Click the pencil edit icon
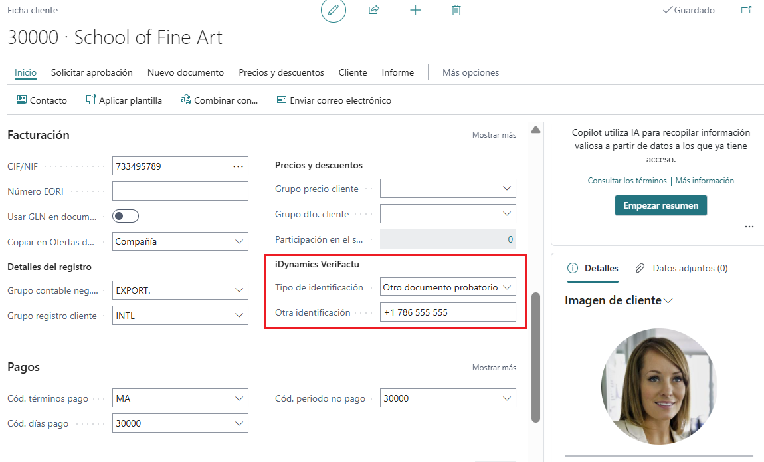The height and width of the screenshot is (462, 764). [334, 11]
